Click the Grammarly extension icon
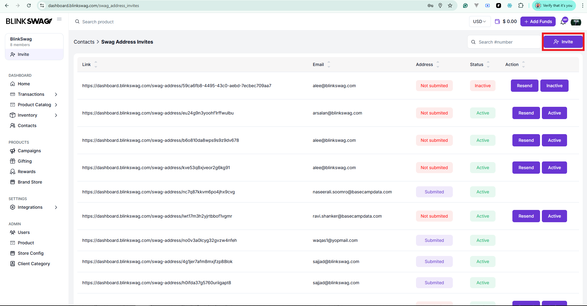587x306 pixels. [465, 6]
